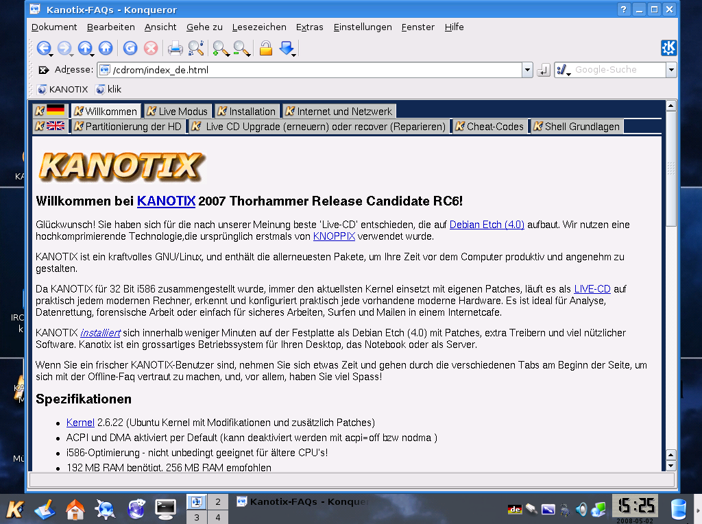Screen dimensions: 702x524
Task: Switch to Partitionierung der HD tab
Action: pos(128,127)
